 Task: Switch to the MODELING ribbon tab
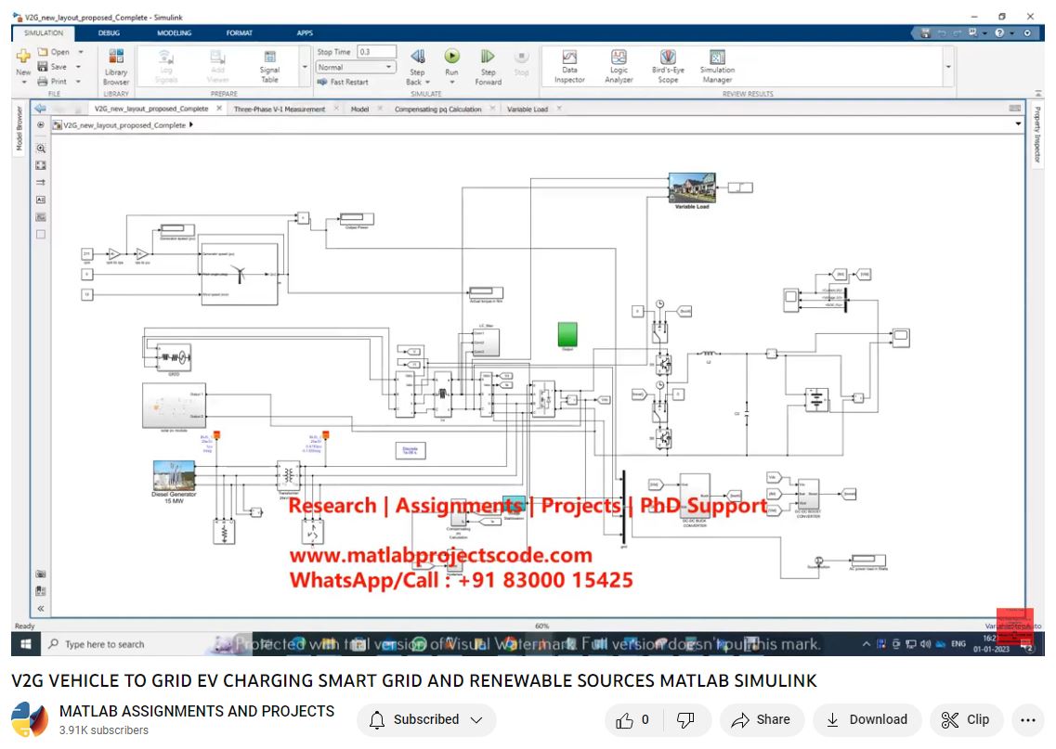pyautogui.click(x=173, y=32)
